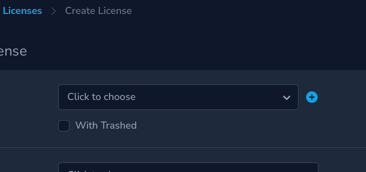Tick the box left of With Trashed
The width and height of the screenshot is (366, 172).
[x=64, y=126]
